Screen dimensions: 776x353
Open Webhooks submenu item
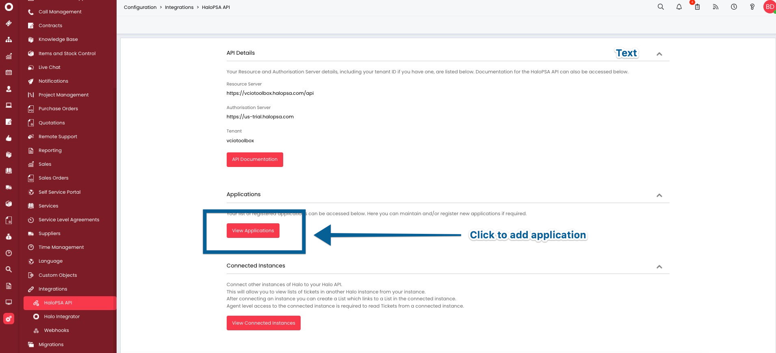tap(56, 330)
